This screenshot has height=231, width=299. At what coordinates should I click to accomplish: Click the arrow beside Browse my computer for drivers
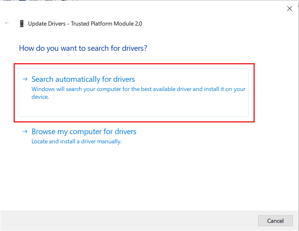[25, 132]
